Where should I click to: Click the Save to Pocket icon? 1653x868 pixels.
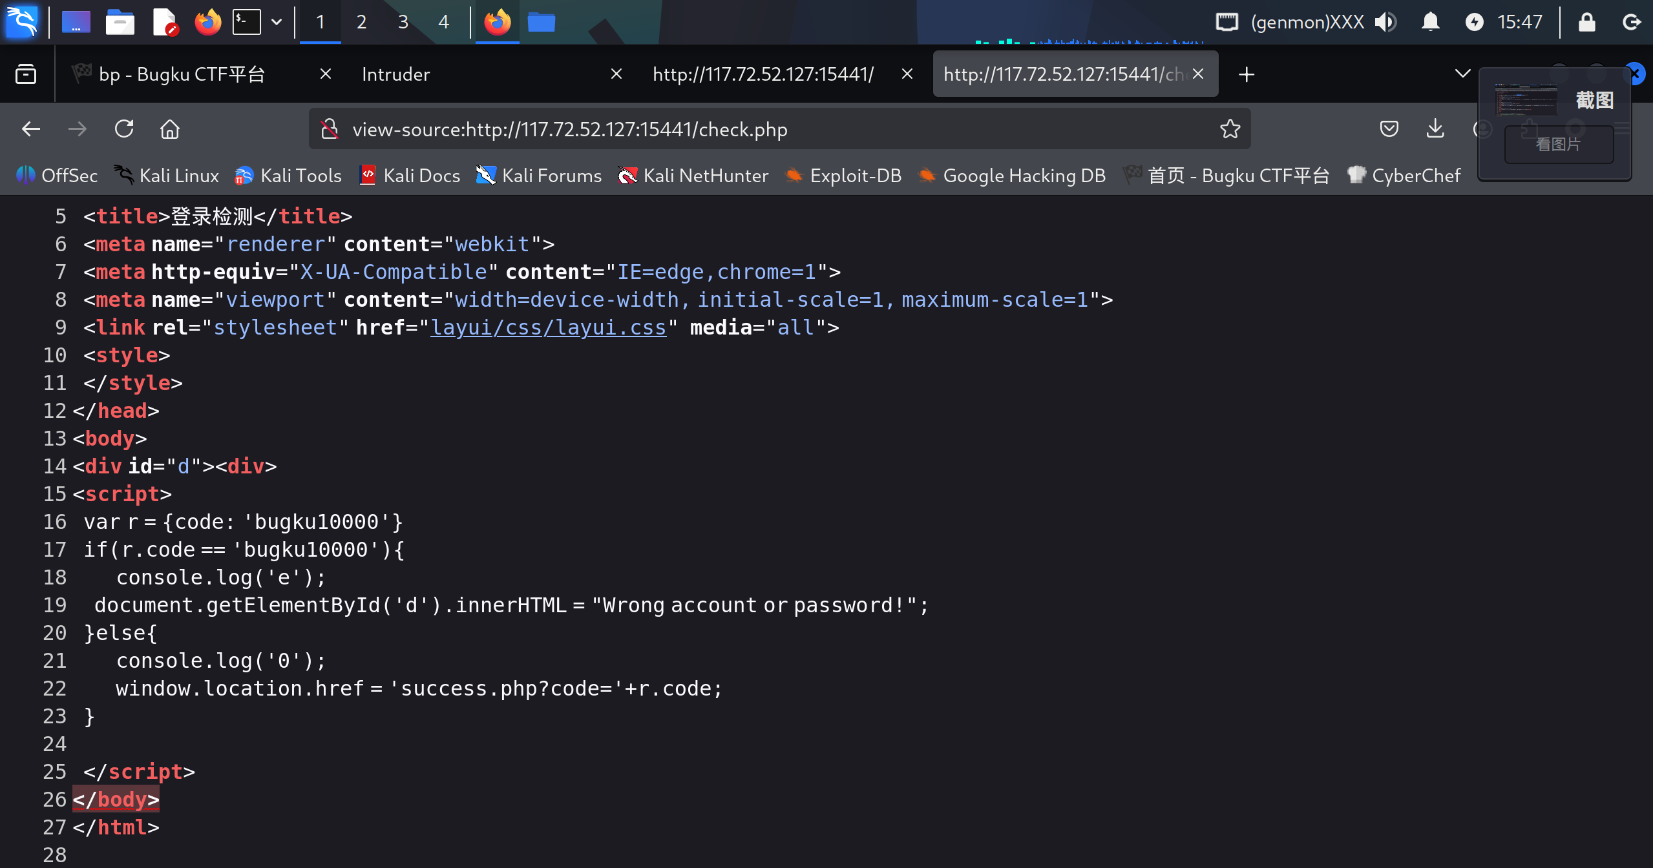(x=1389, y=129)
